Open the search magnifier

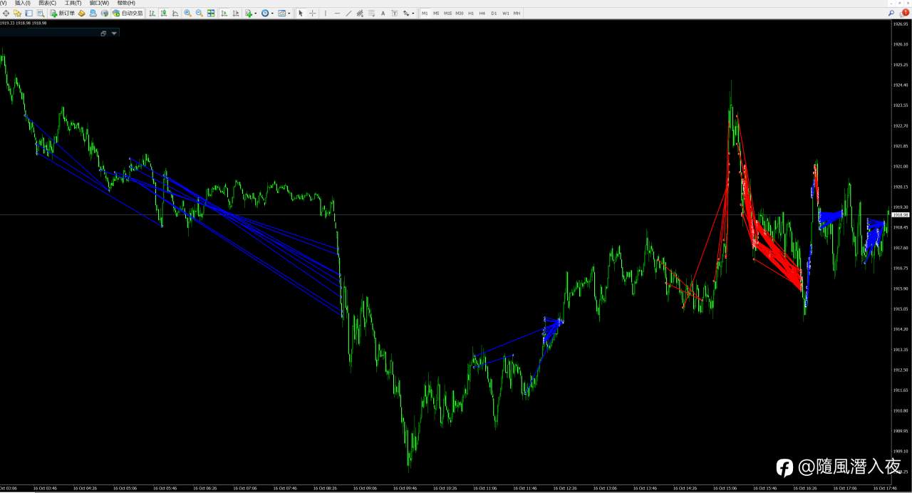point(891,13)
